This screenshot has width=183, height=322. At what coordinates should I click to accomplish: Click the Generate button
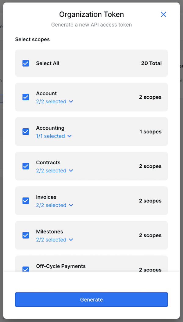(91, 299)
